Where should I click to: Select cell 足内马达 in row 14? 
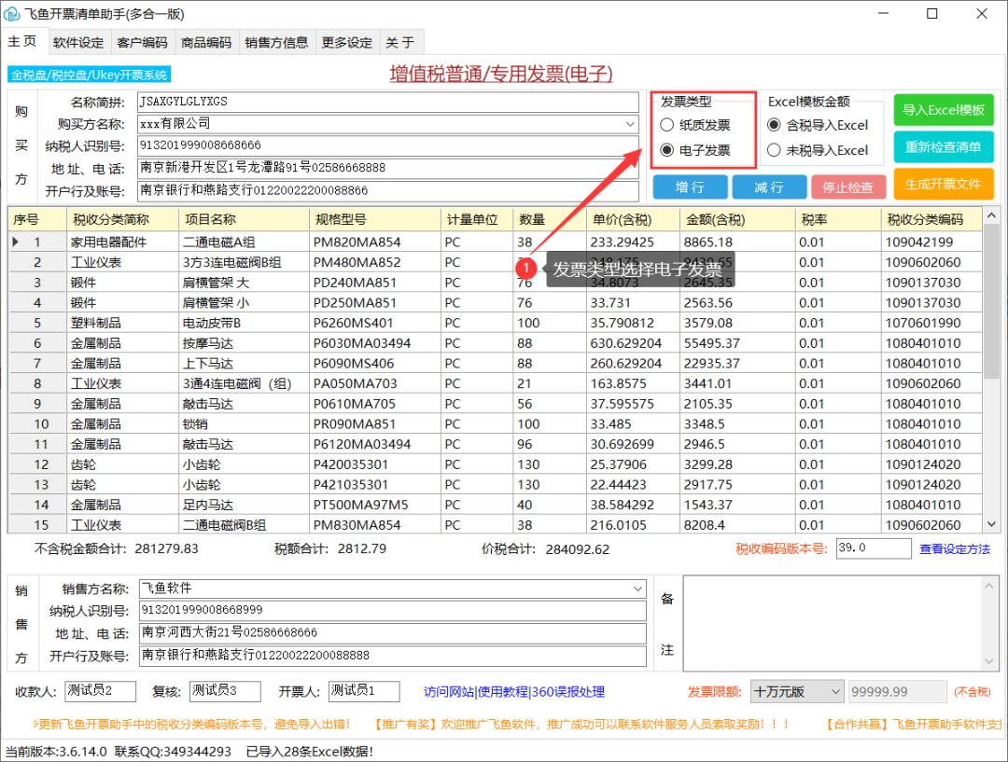244,505
